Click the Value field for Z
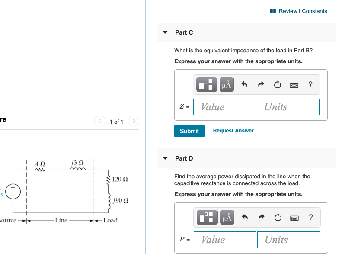 coord(224,106)
